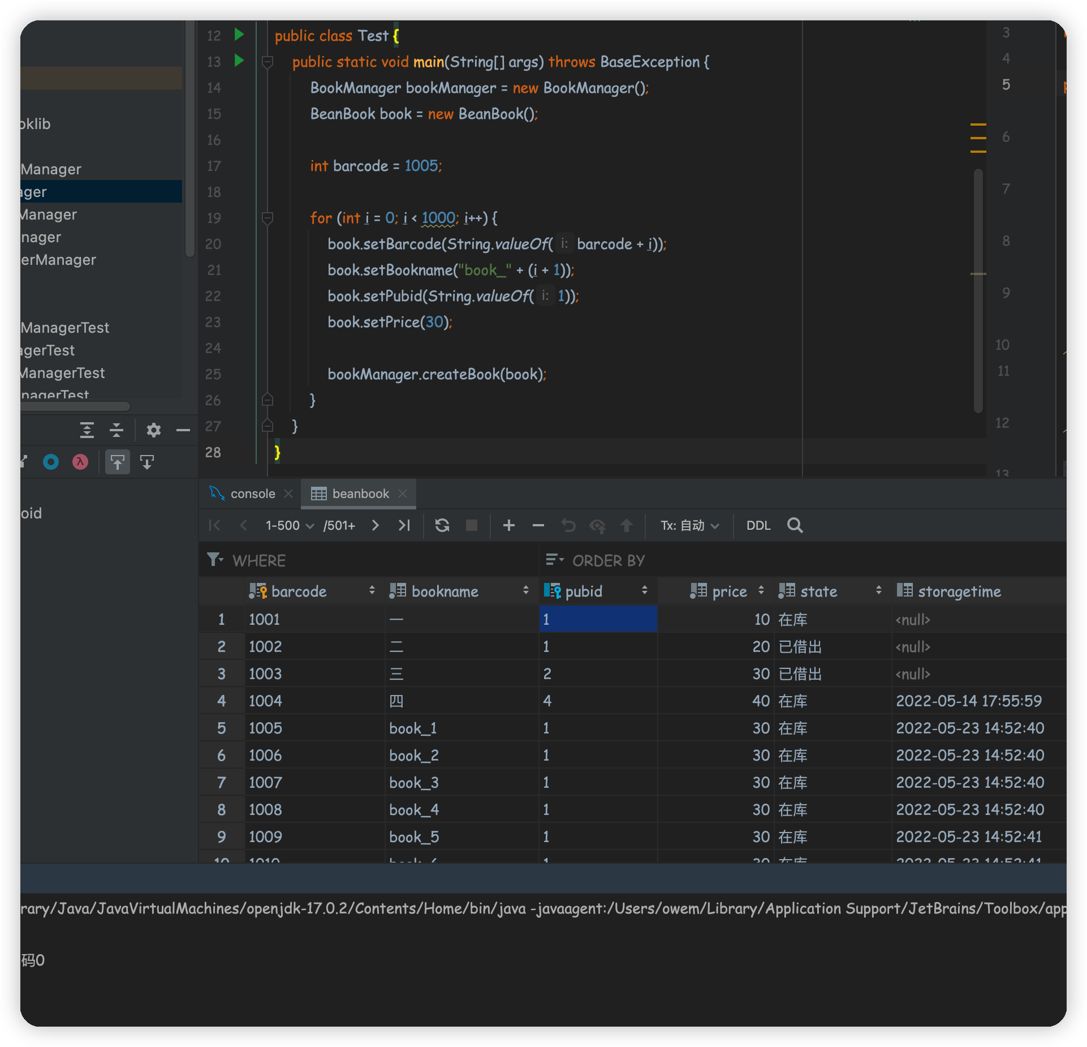Select the highlighted 'ager' tree item

point(101,192)
